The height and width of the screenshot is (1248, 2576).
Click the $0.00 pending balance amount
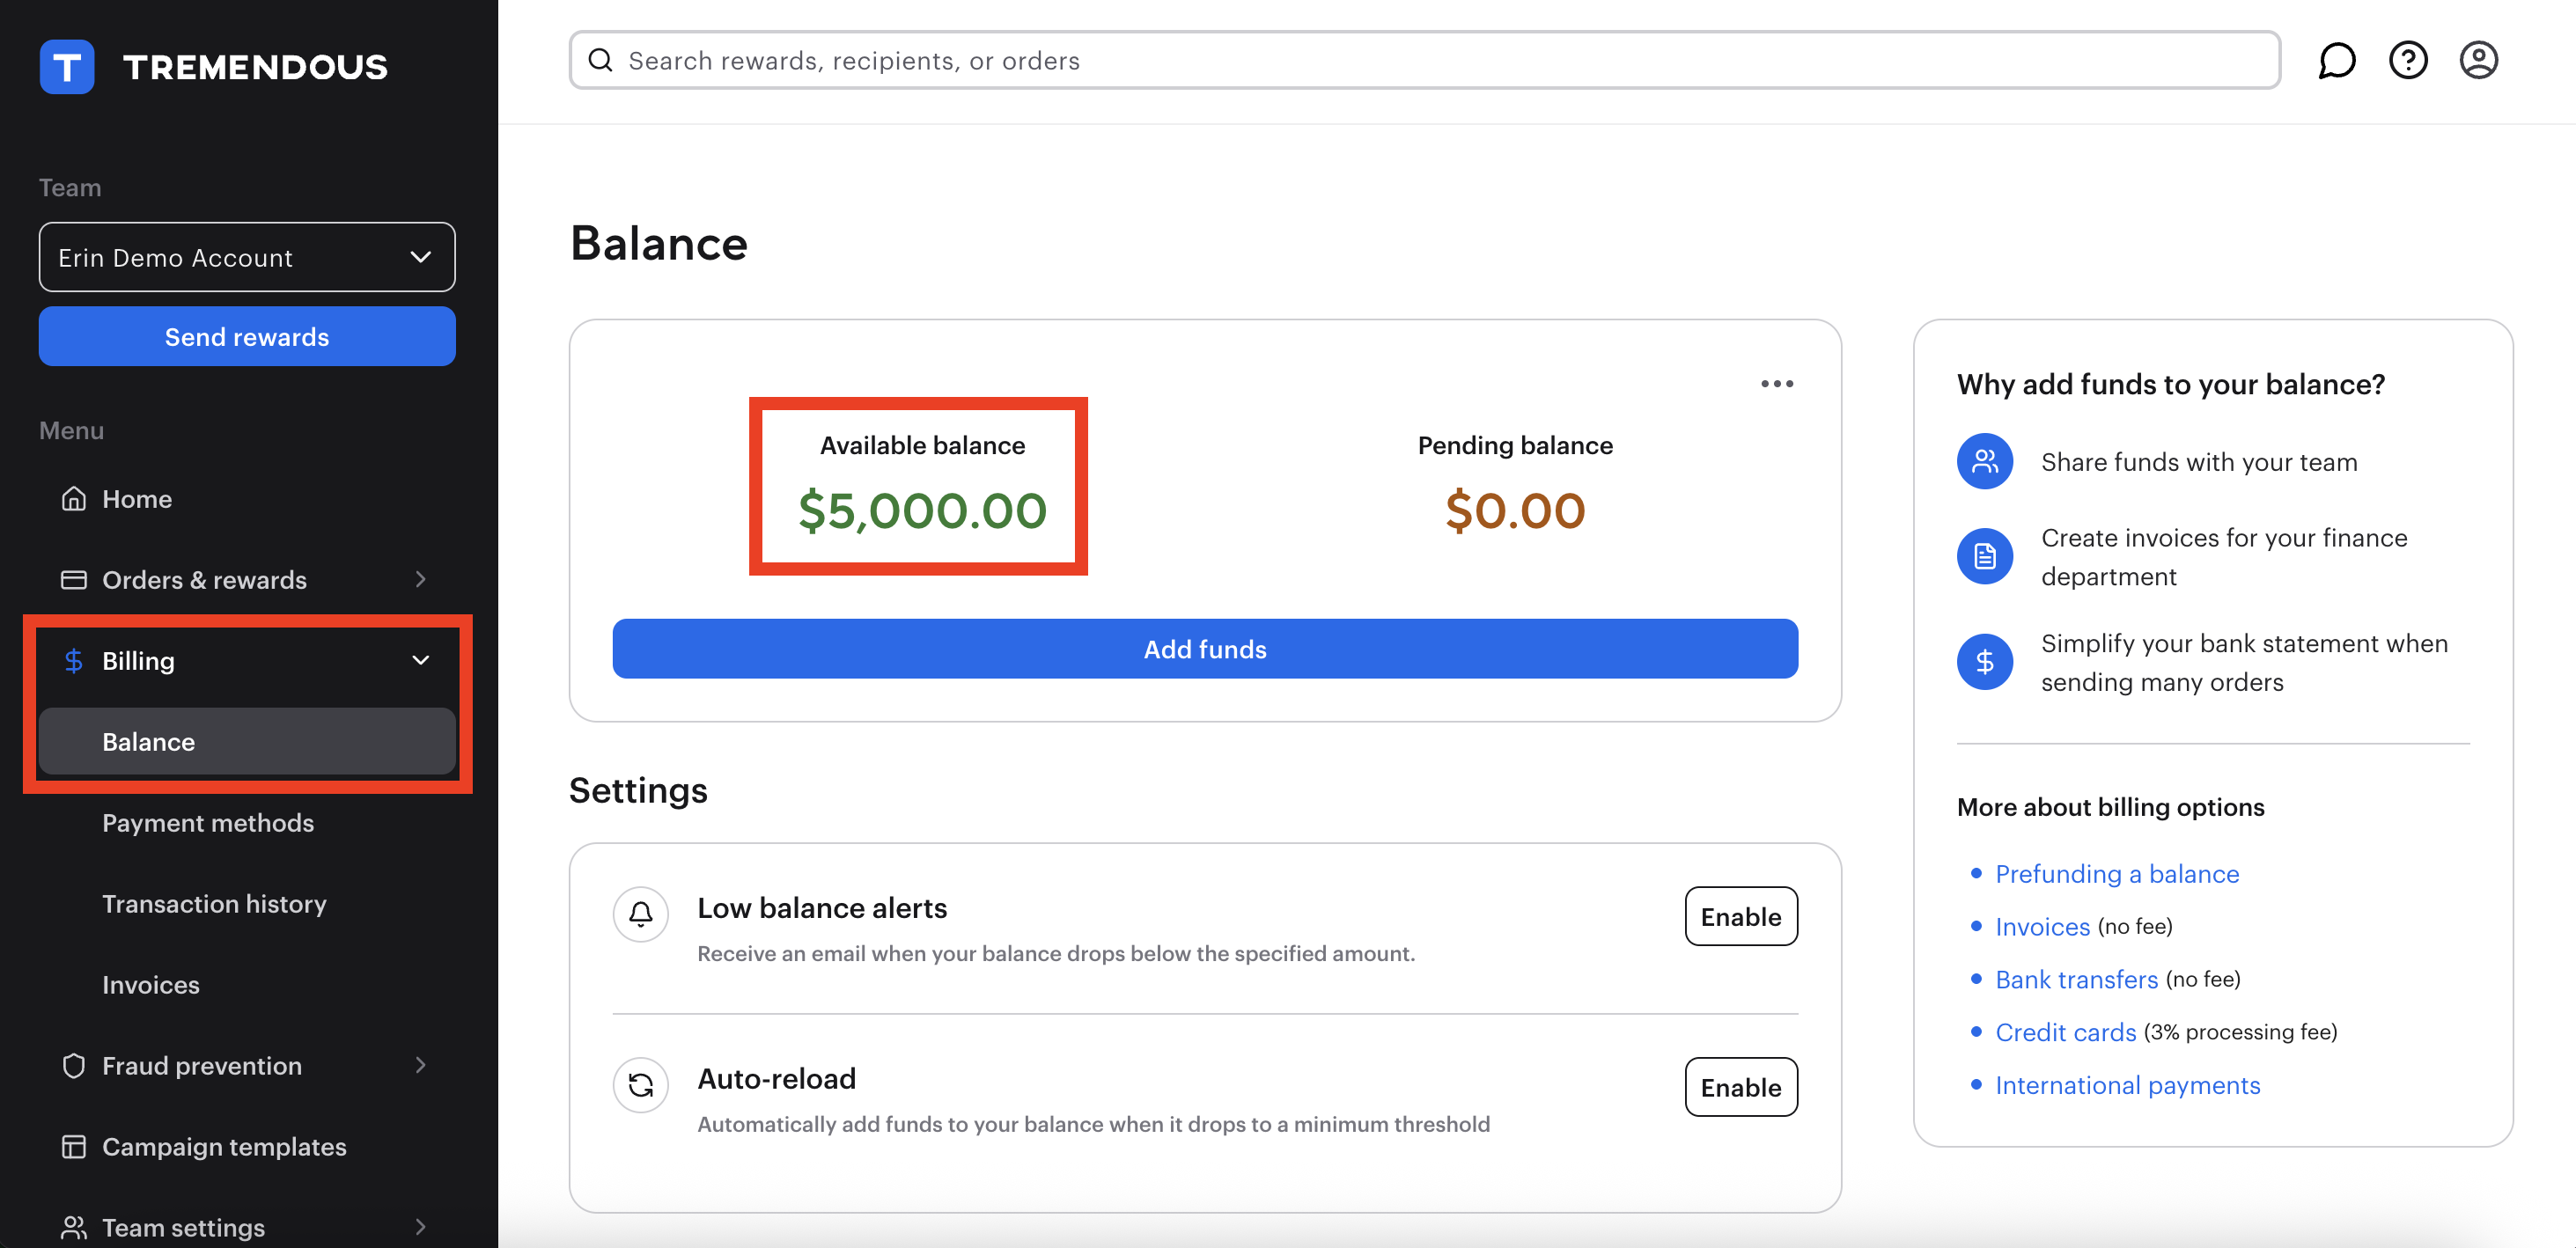1514,510
